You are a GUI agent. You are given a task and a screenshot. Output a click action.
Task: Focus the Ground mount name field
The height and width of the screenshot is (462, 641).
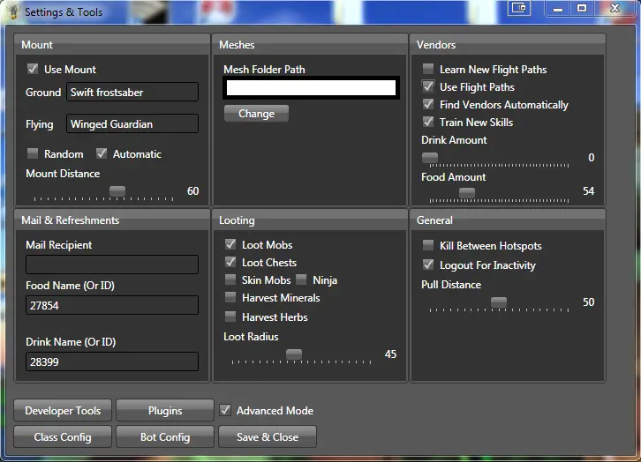coord(132,92)
